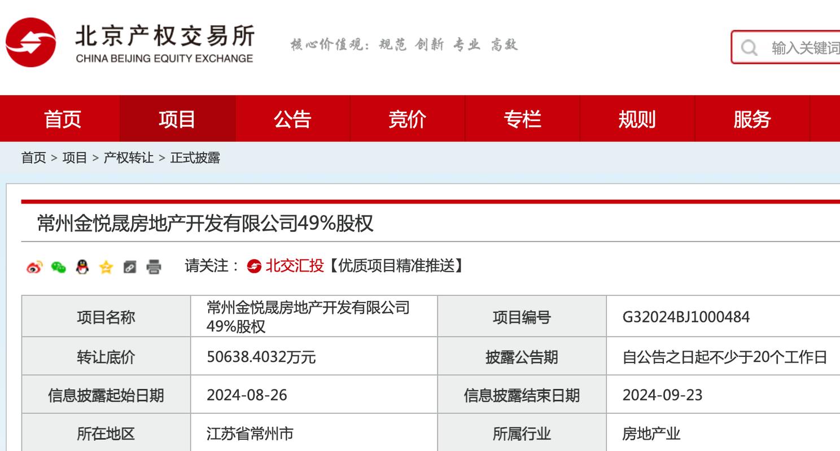Viewport: 840px width, 451px height.
Task: Click the 【优质项目精准推送】 text
Action: coord(396,266)
